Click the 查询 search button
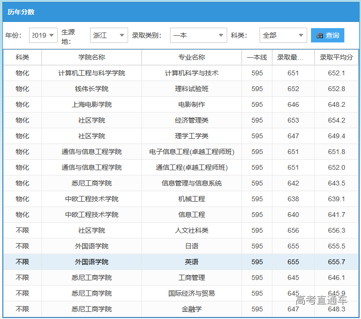 pyautogui.click(x=328, y=35)
